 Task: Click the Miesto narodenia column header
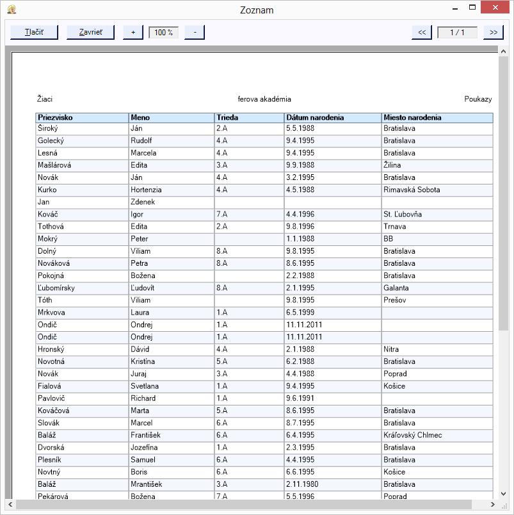click(437, 118)
